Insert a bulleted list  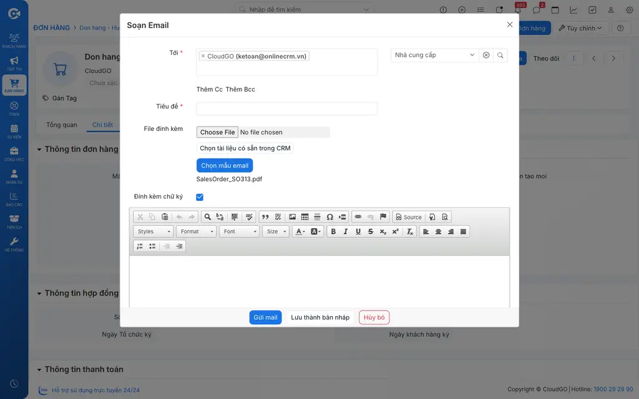(x=152, y=246)
